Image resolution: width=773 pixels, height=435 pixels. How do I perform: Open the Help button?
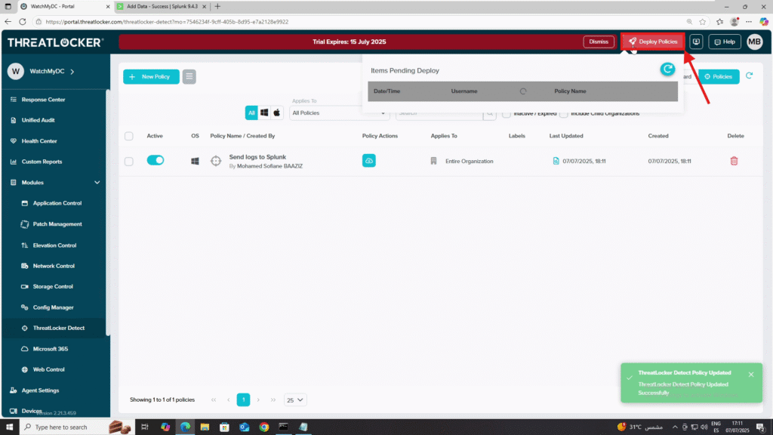coord(725,42)
